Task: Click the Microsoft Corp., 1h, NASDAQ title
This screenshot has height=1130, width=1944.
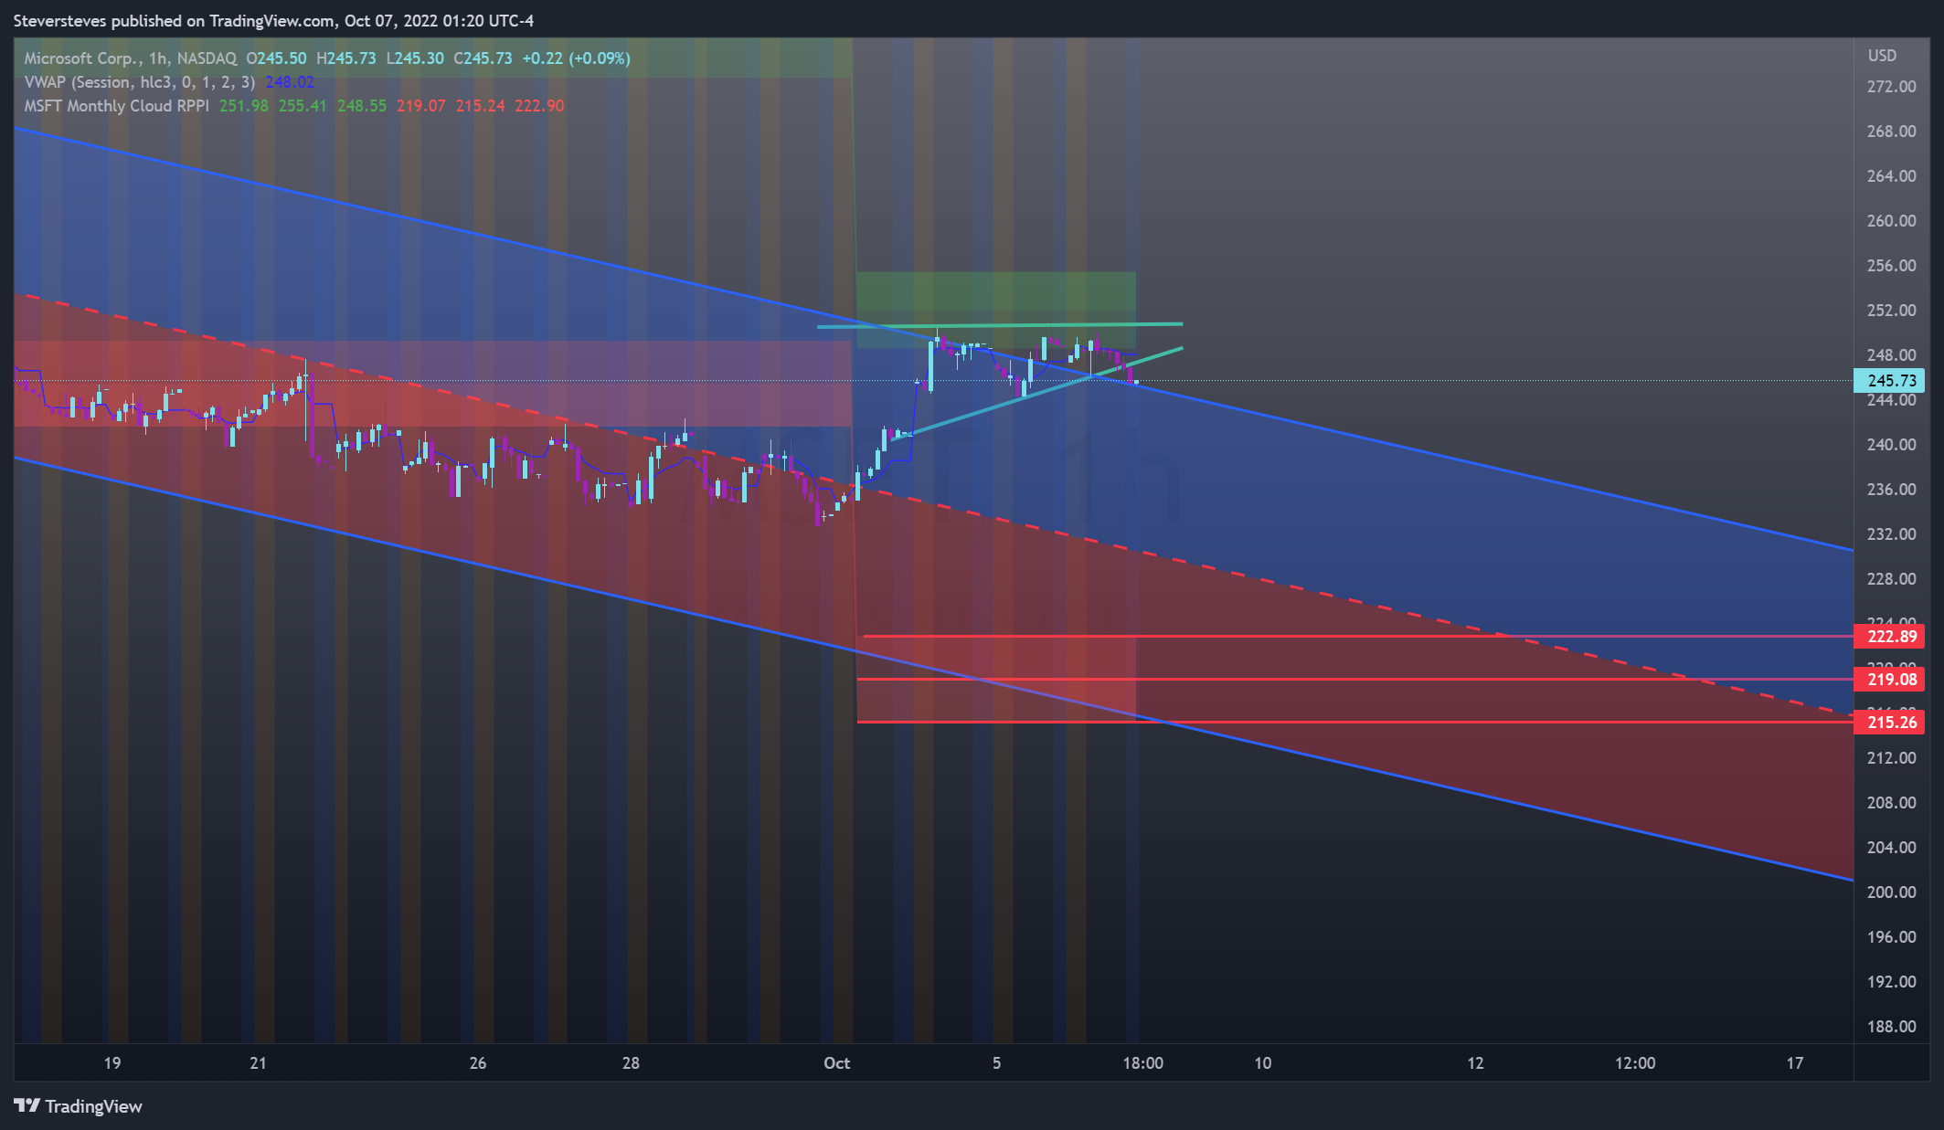Action: tap(131, 58)
